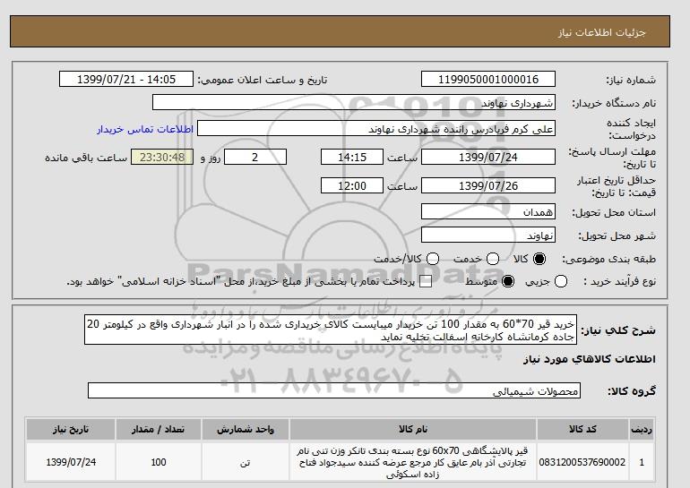Click the unit cell تن
Viewport: 690px width, 488px height.
point(246,462)
